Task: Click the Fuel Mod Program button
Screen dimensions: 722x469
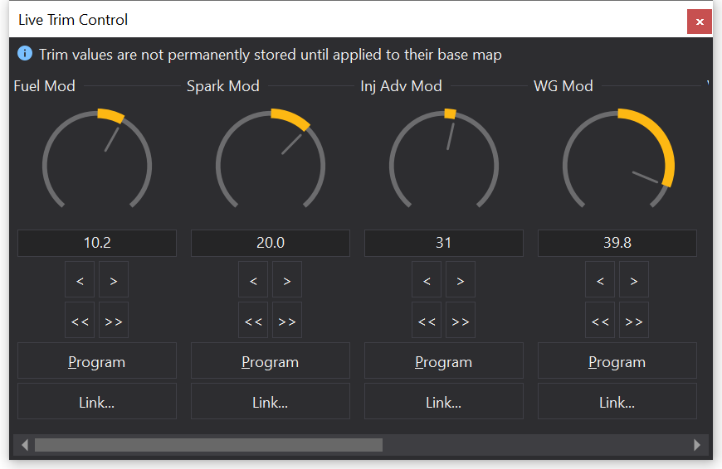Action: pyautogui.click(x=97, y=361)
